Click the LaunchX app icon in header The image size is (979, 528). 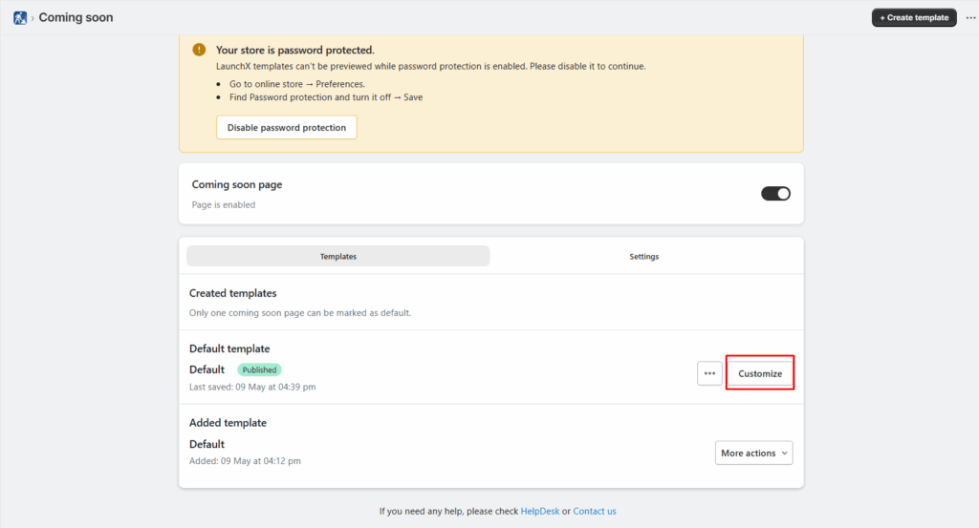coord(19,17)
